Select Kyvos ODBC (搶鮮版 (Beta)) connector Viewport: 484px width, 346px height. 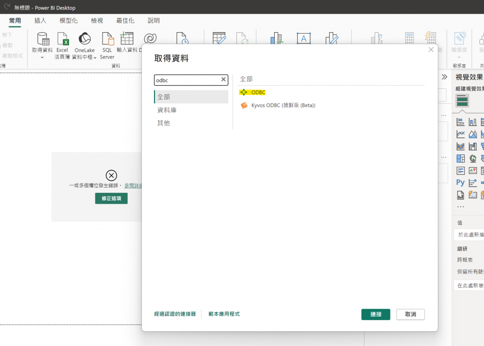coord(278,105)
